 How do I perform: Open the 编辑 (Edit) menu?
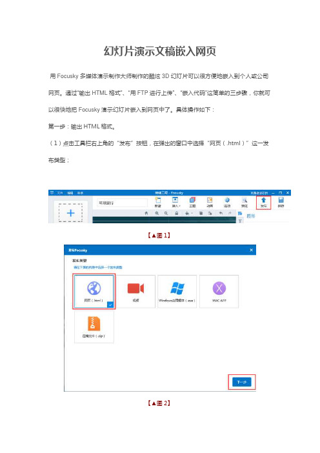click(x=70, y=193)
